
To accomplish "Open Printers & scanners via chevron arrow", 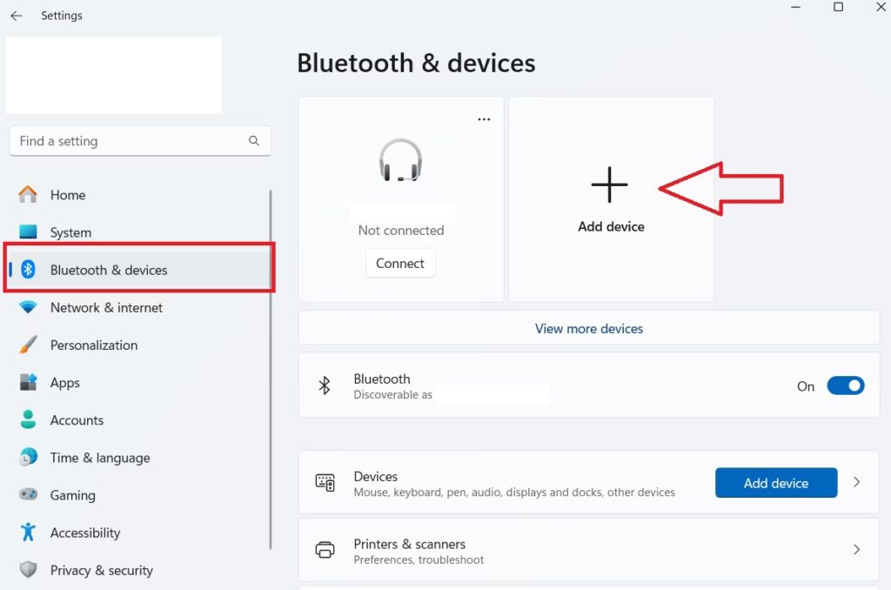I will tap(856, 550).
